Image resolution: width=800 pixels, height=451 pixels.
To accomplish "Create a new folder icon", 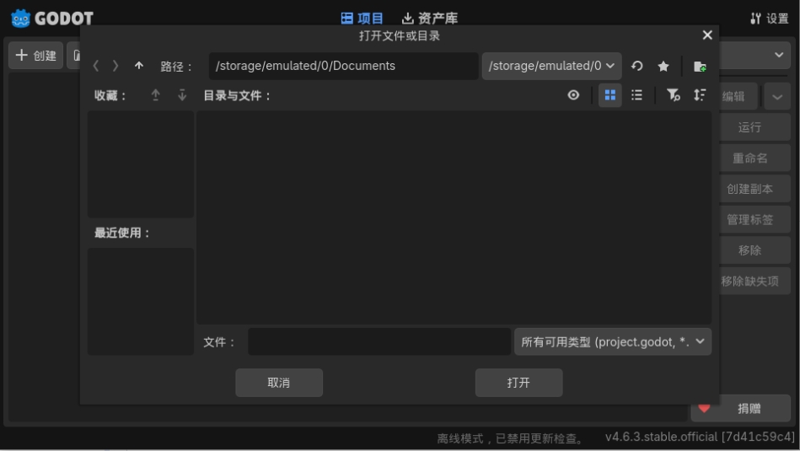I will click(700, 66).
